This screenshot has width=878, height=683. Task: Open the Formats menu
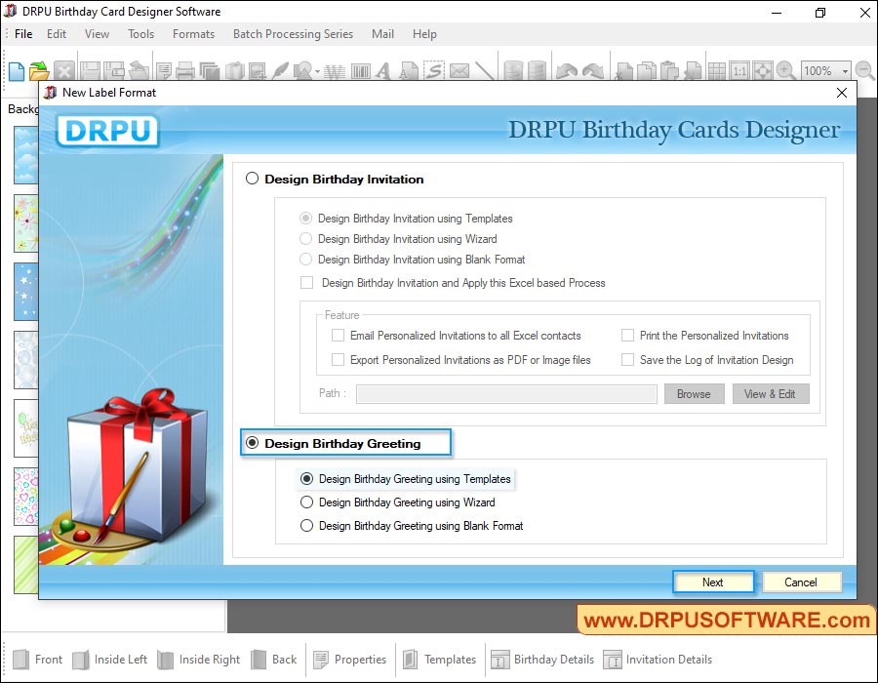(192, 33)
